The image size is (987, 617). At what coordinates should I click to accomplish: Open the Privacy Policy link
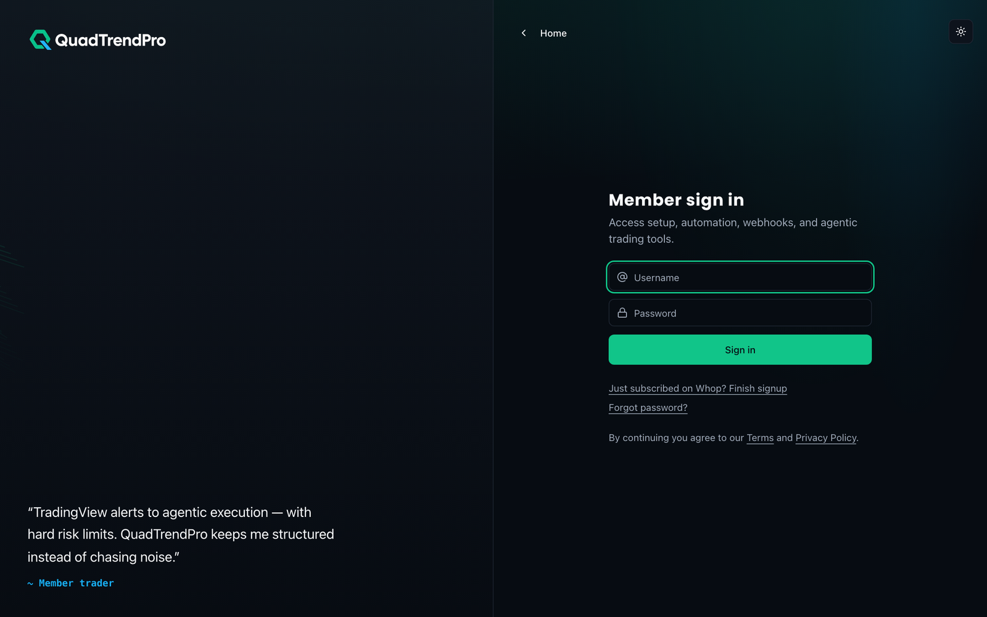826,437
